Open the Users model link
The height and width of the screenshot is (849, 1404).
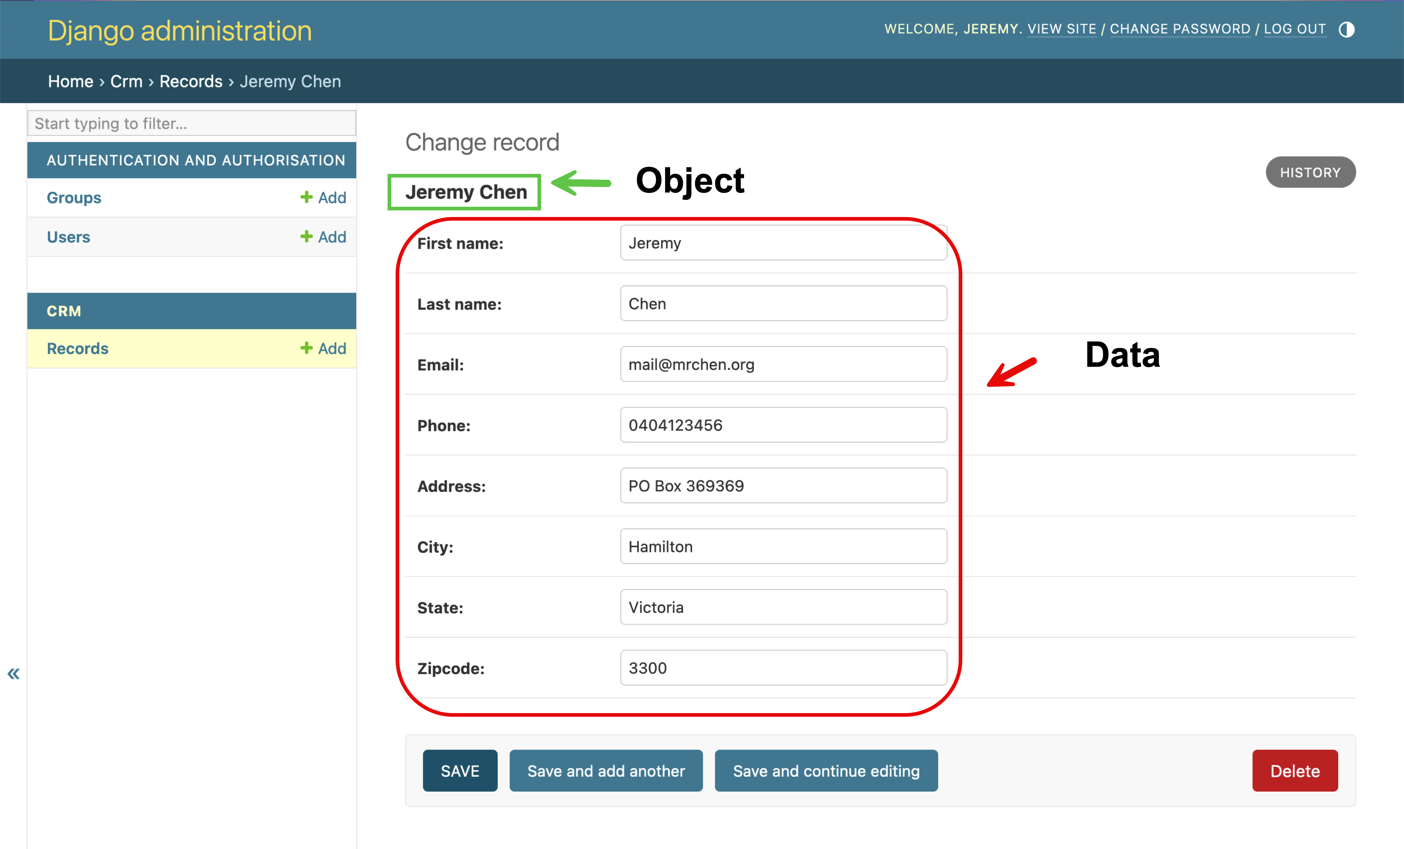68,237
